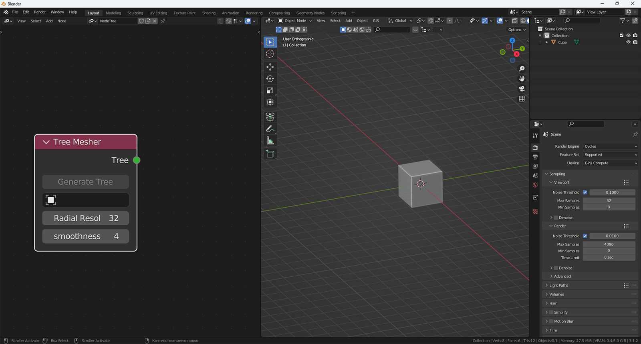This screenshot has height=344, width=641.
Task: Switch to the Sculpting workspace tab
Action: (135, 13)
